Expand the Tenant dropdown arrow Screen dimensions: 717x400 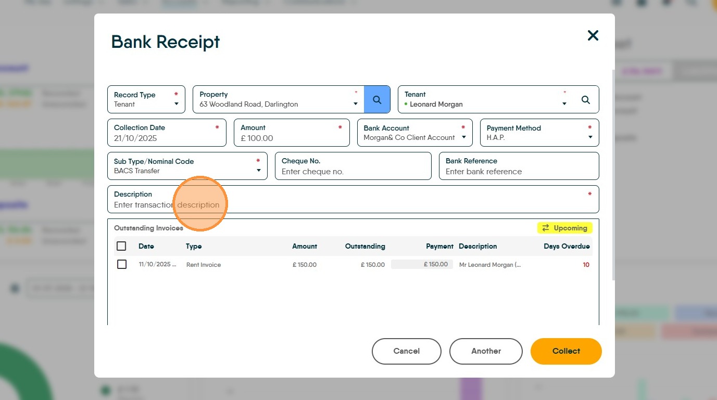(x=564, y=104)
